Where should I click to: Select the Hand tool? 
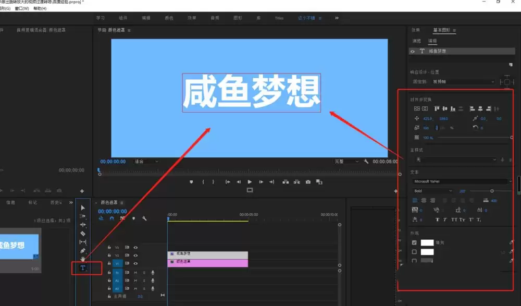(83, 260)
